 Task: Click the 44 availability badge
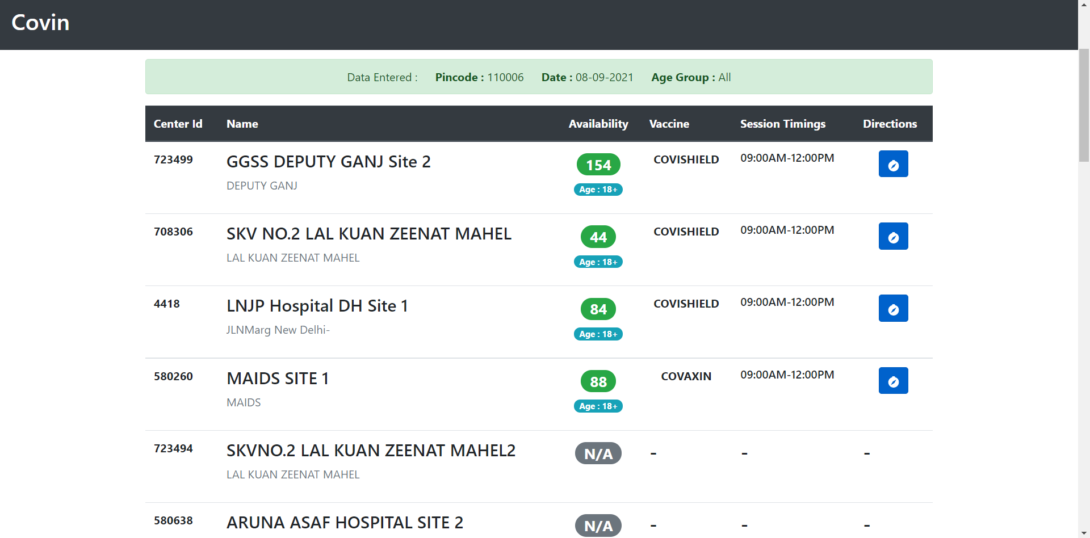(598, 237)
